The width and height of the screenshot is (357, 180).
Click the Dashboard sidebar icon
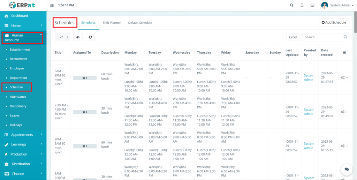pyautogui.click(x=7, y=16)
